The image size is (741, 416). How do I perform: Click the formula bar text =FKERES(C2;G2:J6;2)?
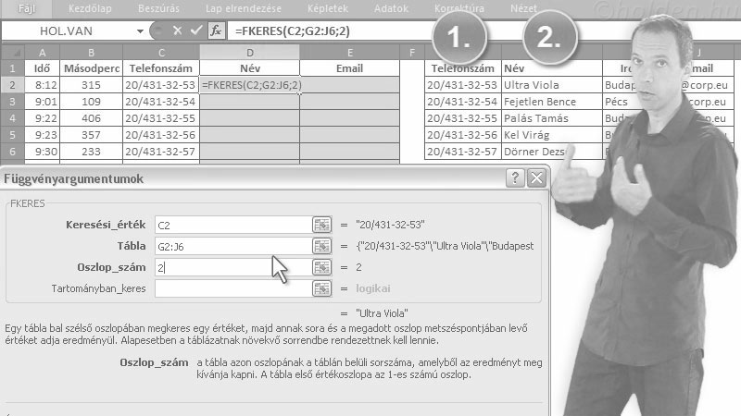coord(293,31)
